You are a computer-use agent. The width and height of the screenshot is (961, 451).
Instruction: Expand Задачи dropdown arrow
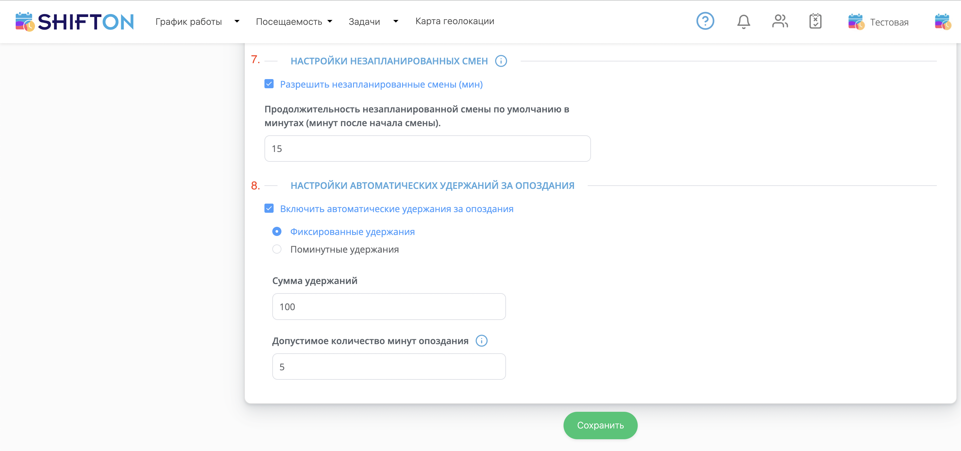396,21
